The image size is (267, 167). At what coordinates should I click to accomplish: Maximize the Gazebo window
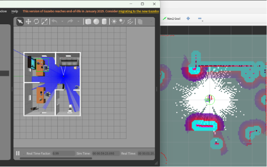pyautogui.click(x=142, y=4)
